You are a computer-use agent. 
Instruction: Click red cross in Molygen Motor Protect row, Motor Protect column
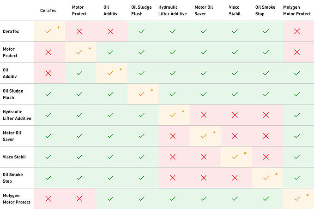[79, 198]
